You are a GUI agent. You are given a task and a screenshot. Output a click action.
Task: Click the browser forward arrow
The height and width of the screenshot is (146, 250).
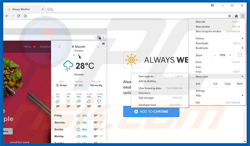click(x=13, y=16)
